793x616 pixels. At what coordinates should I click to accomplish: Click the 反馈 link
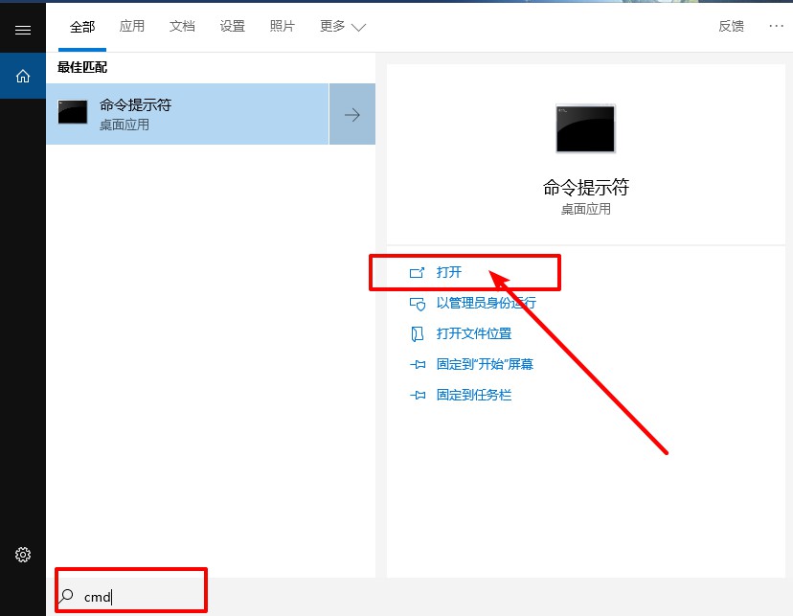coord(732,26)
